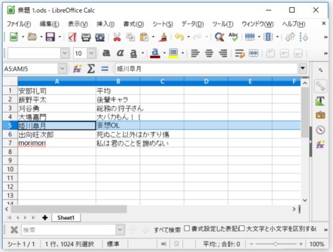Open the ファイル(F) menu
The width and height of the screenshot is (333, 252).
click(x=19, y=24)
